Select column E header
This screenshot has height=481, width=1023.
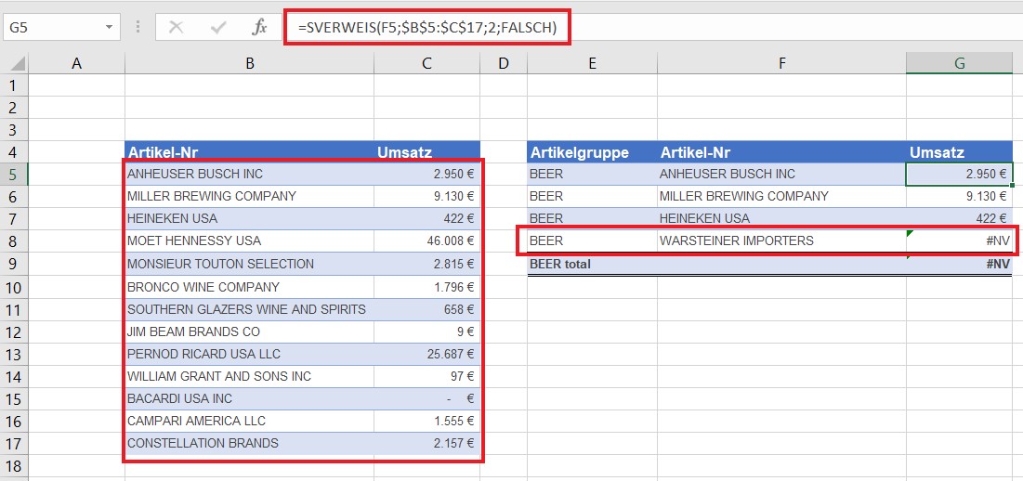[592, 63]
